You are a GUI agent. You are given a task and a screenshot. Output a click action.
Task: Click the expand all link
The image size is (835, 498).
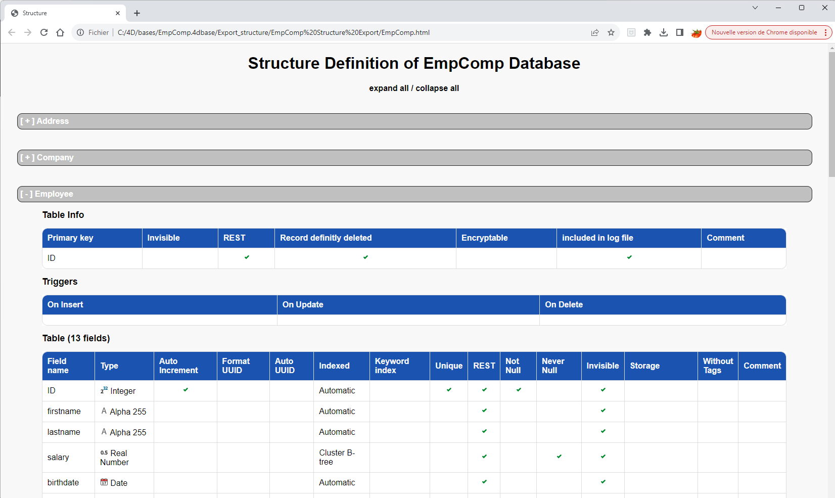click(x=389, y=88)
